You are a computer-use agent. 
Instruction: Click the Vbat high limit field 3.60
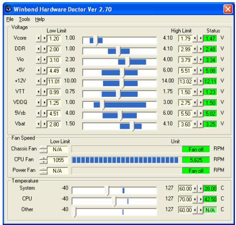point(186,124)
